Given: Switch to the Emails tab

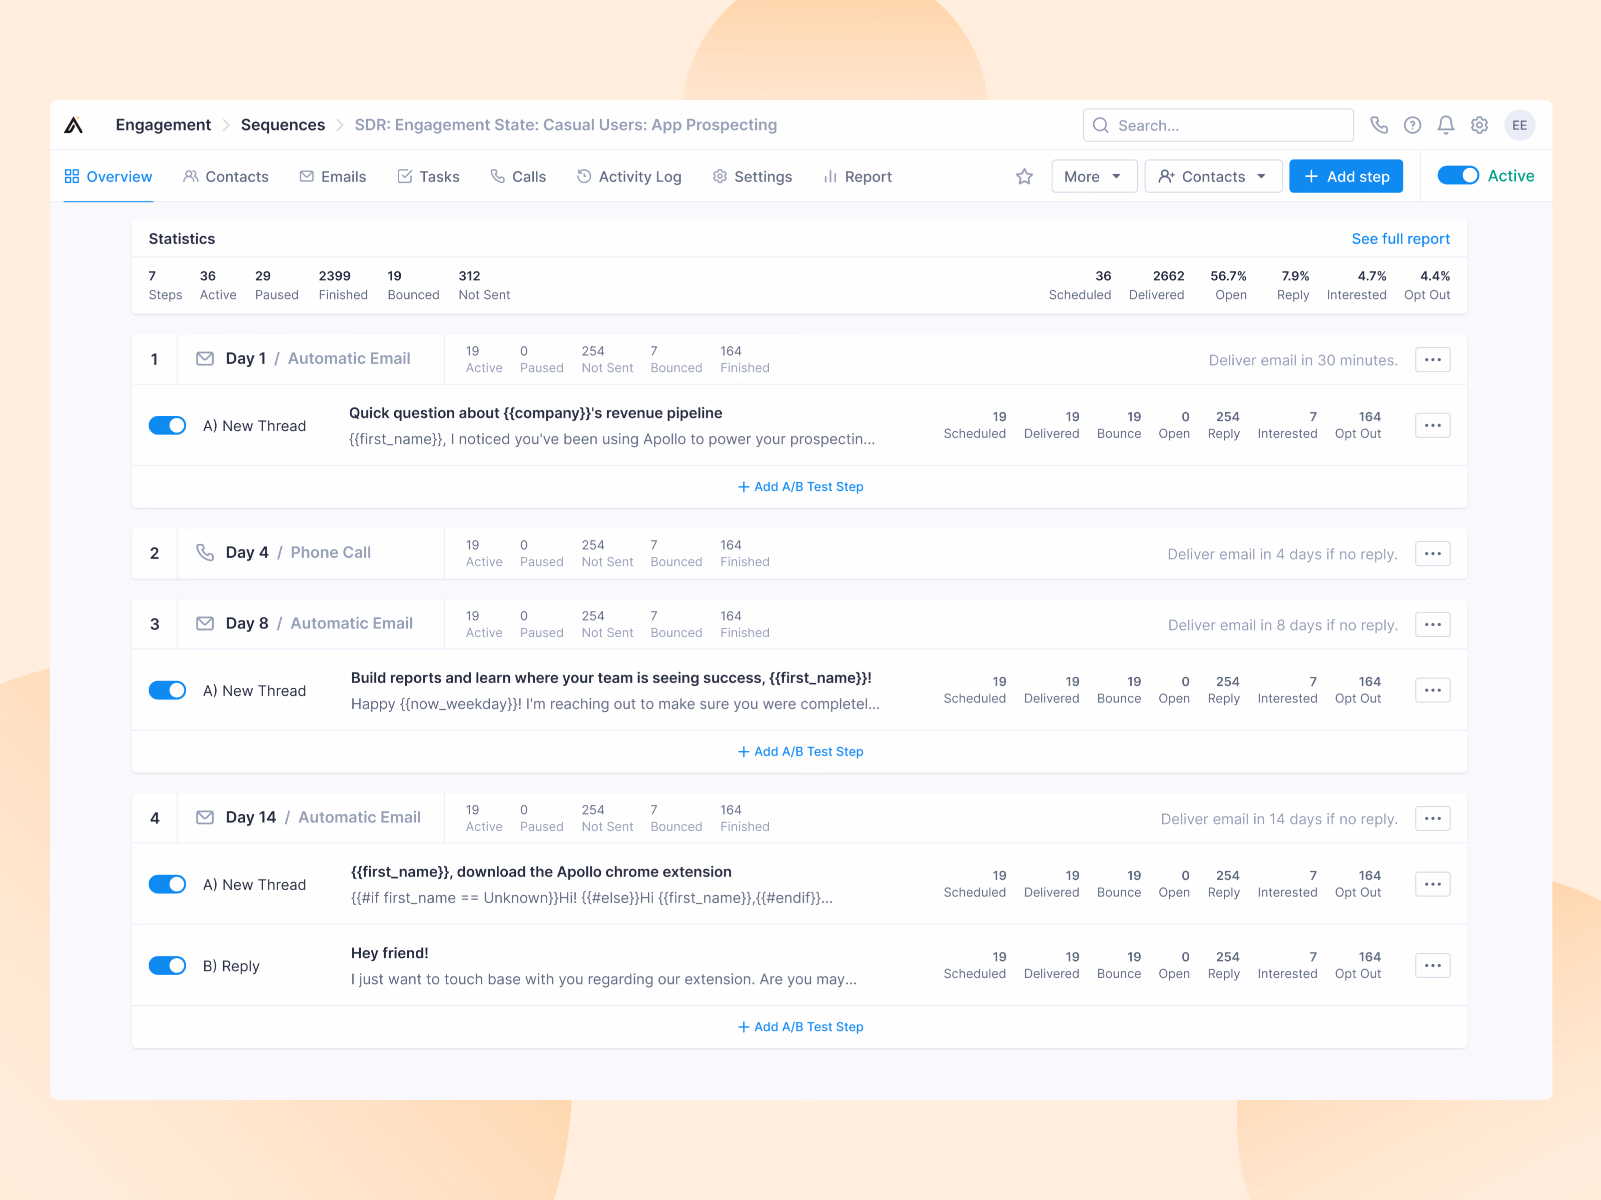Looking at the screenshot, I should click(x=333, y=176).
